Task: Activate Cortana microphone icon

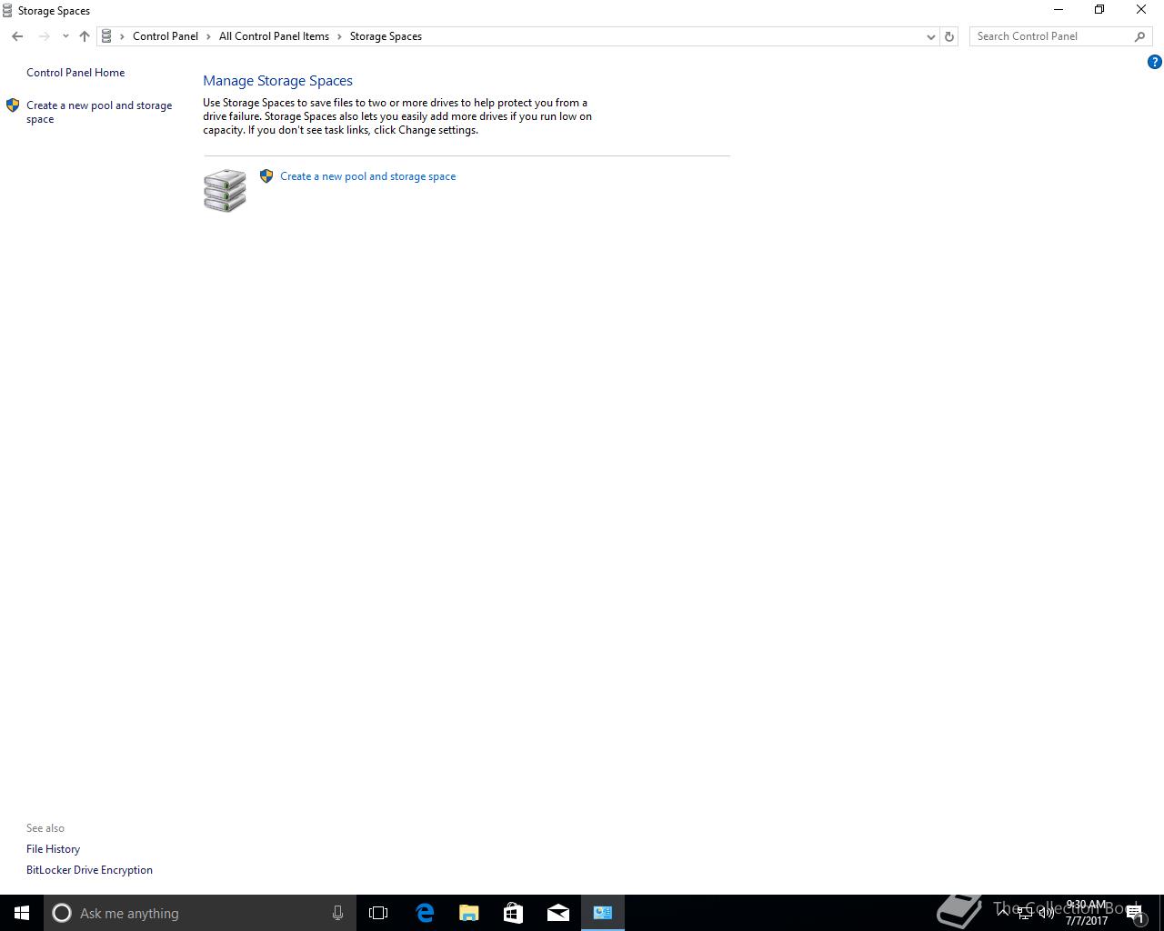Action: pyautogui.click(x=337, y=913)
